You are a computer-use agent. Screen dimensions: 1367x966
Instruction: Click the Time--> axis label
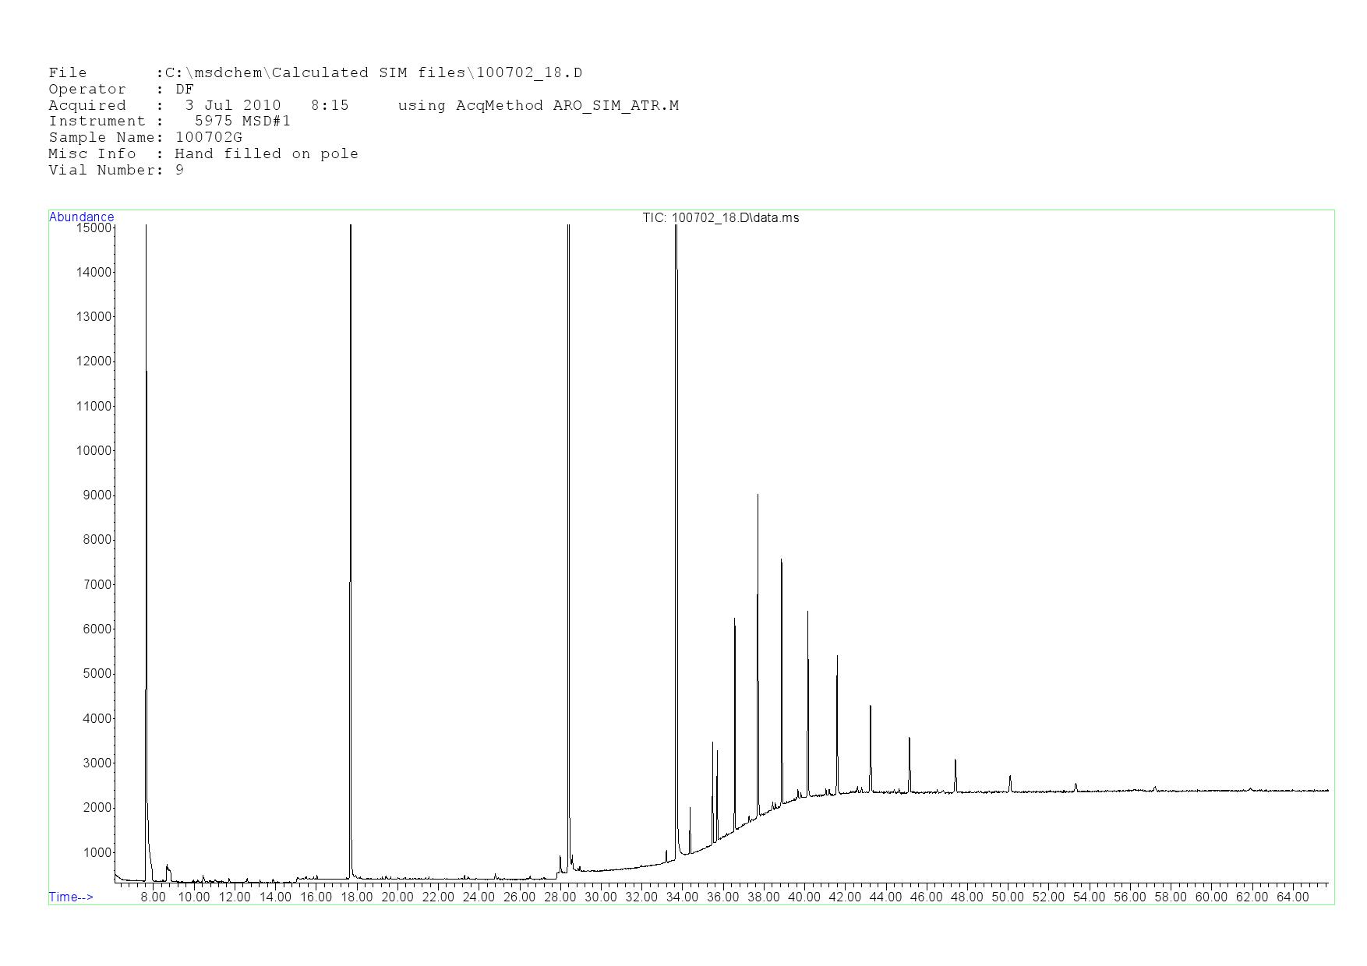(71, 897)
